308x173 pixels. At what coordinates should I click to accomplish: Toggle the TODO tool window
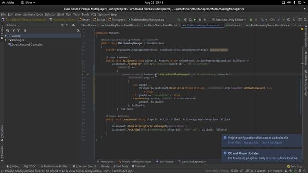click(x=30, y=166)
